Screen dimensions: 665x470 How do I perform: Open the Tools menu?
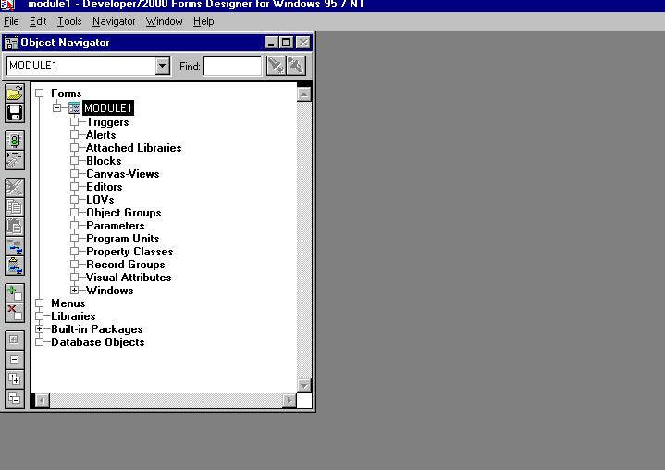click(x=69, y=21)
